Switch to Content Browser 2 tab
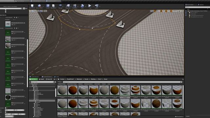The height and width of the screenshot is (118, 210). (x=47, y=77)
